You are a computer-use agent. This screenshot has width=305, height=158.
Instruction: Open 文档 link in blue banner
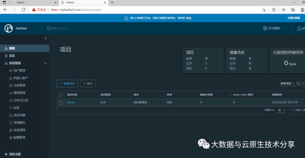[189, 18]
